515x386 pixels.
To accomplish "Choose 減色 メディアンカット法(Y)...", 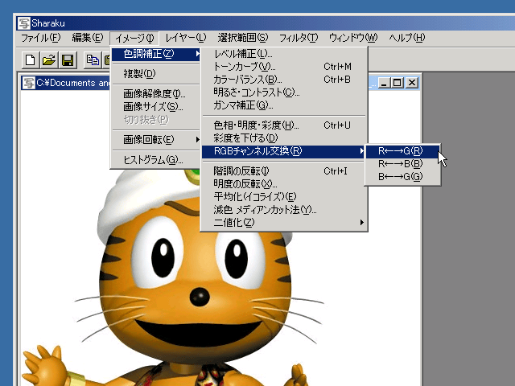I will tap(284, 210).
